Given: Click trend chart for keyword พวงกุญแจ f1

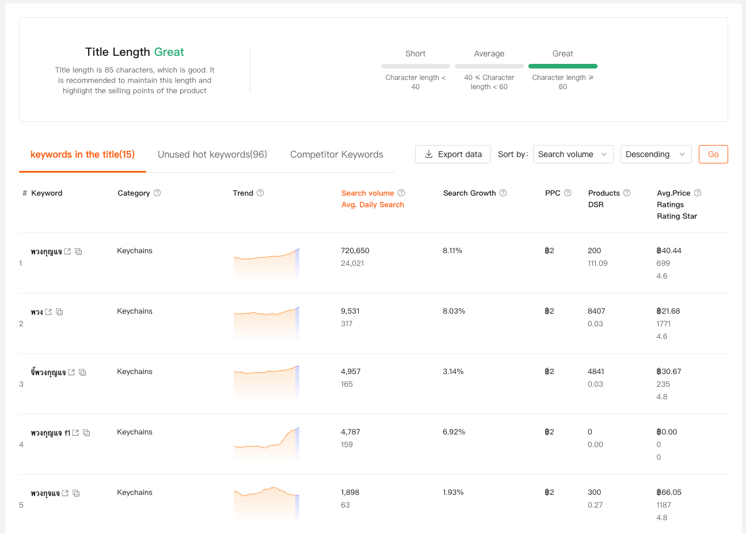Looking at the screenshot, I should point(267,444).
